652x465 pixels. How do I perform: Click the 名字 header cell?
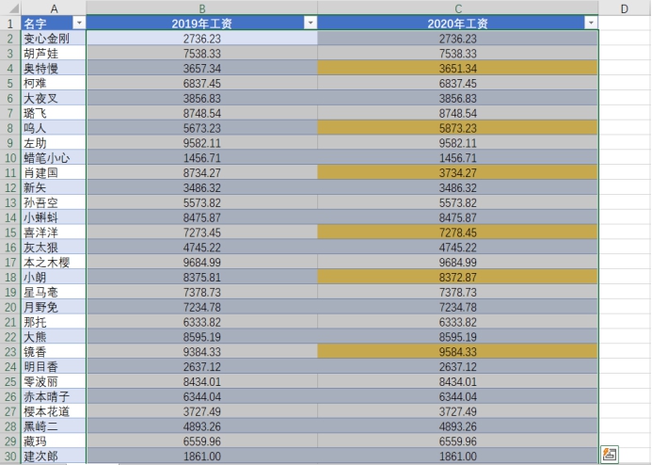pos(54,24)
